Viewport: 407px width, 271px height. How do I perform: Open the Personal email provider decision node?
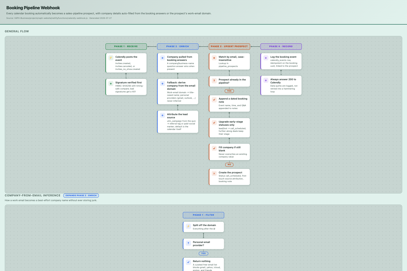203,244
